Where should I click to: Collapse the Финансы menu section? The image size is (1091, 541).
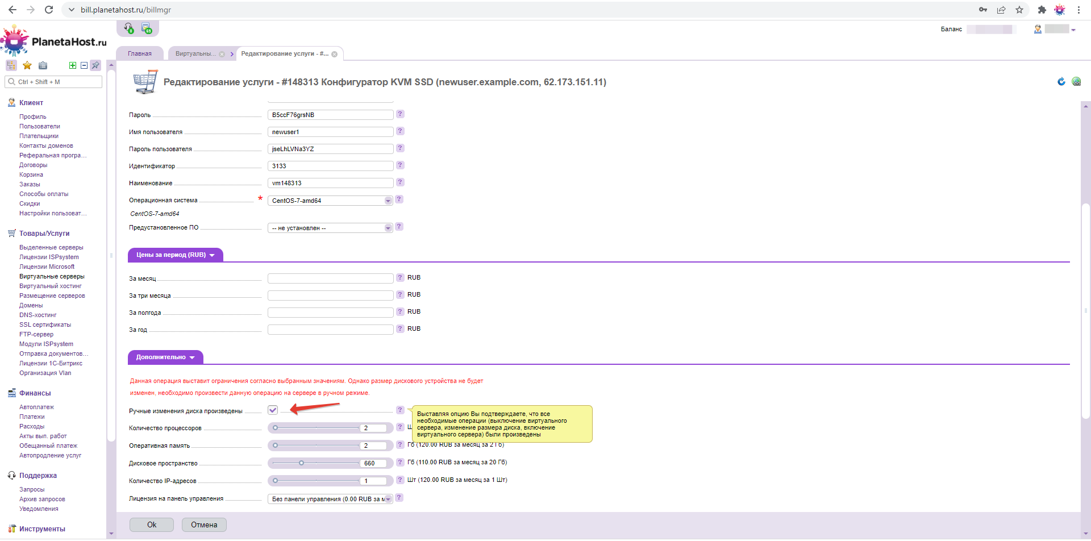(35, 393)
